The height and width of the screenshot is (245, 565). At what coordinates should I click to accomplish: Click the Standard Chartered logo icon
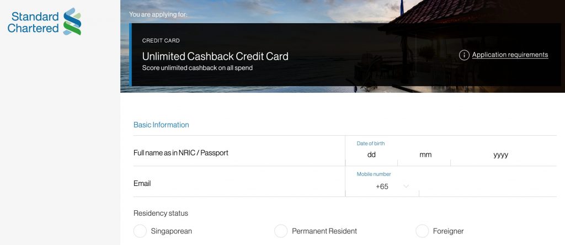tap(72, 22)
